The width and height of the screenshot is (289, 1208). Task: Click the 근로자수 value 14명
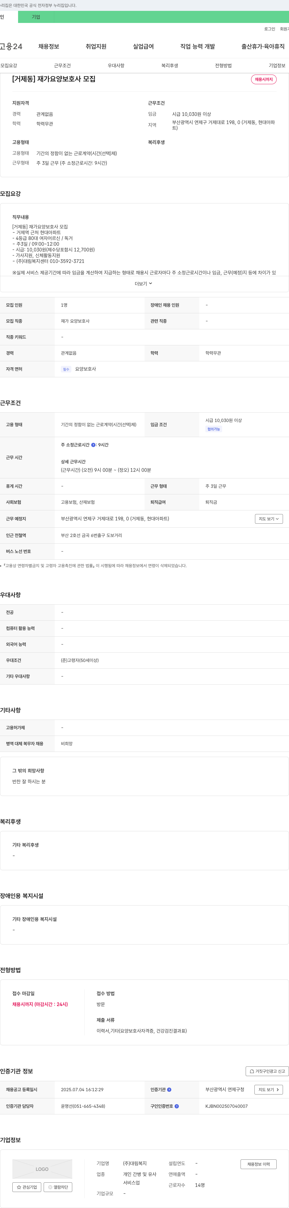pyautogui.click(x=200, y=1185)
